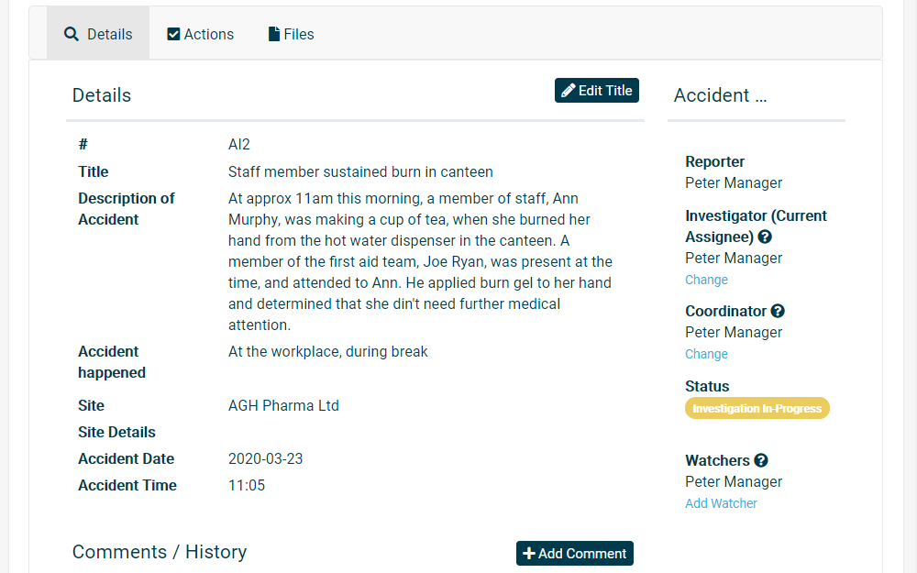Viewport: 917px width, 573px height.
Task: Click Peter Manager under Coordinator
Action: tap(734, 332)
